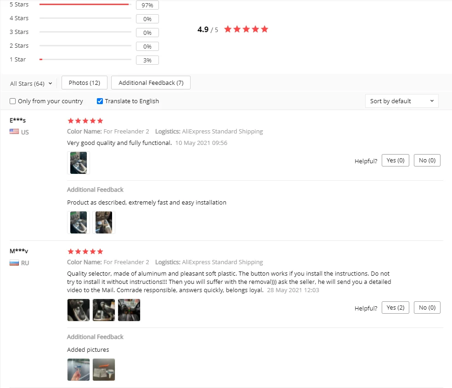Open the second Added pictures thumbnail

[104, 370]
